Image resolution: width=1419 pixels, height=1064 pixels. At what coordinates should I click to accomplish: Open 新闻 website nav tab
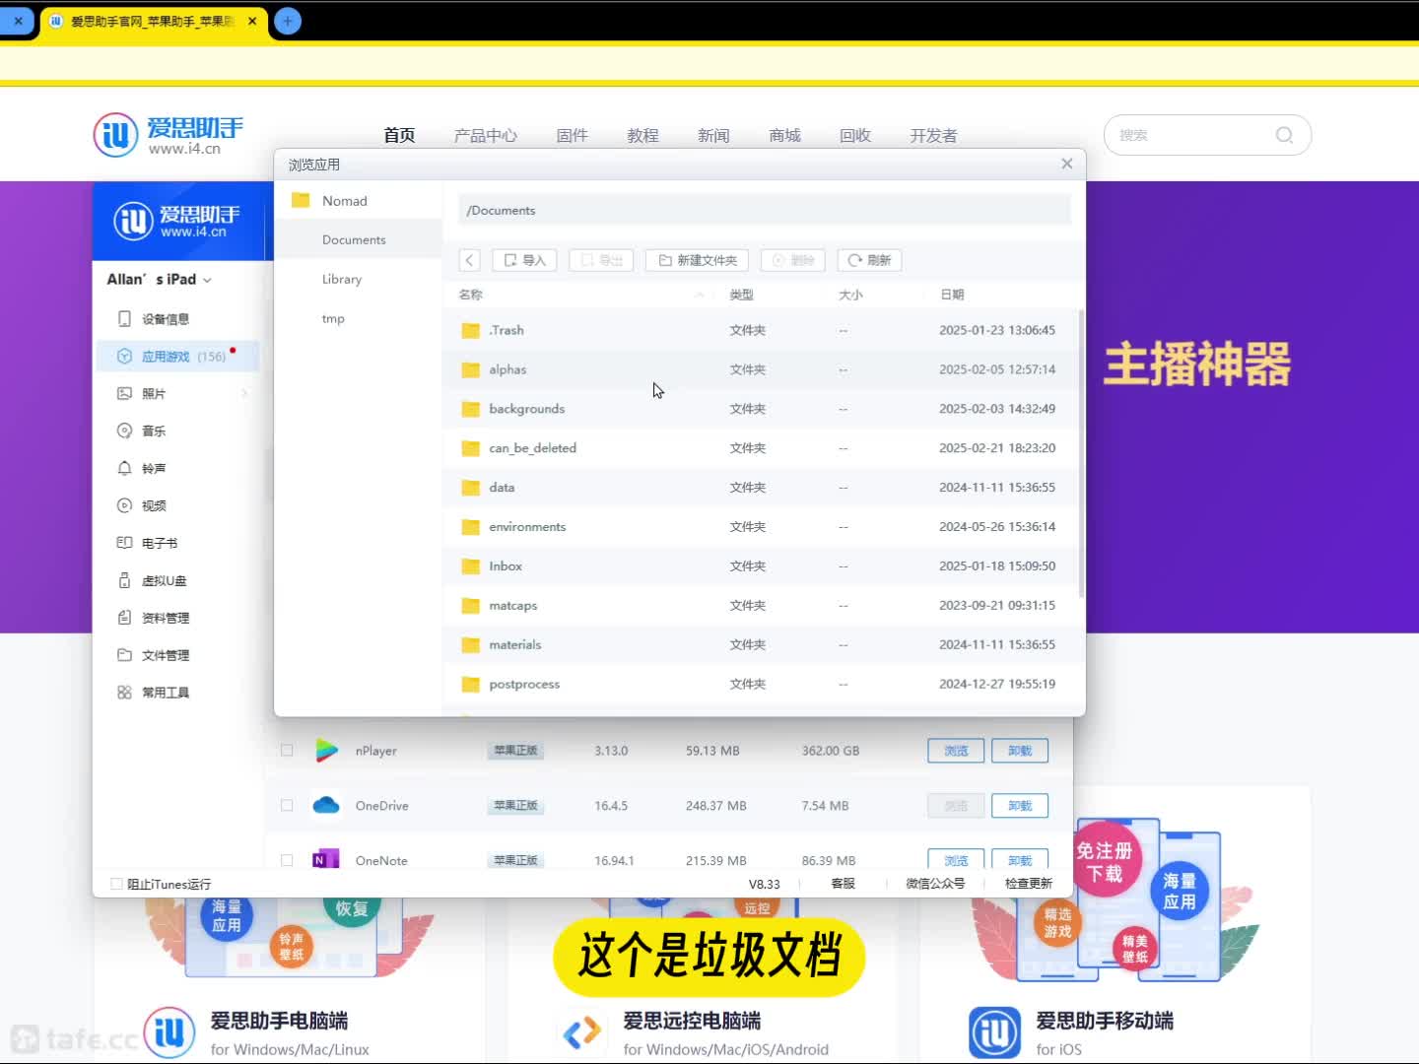point(713,135)
